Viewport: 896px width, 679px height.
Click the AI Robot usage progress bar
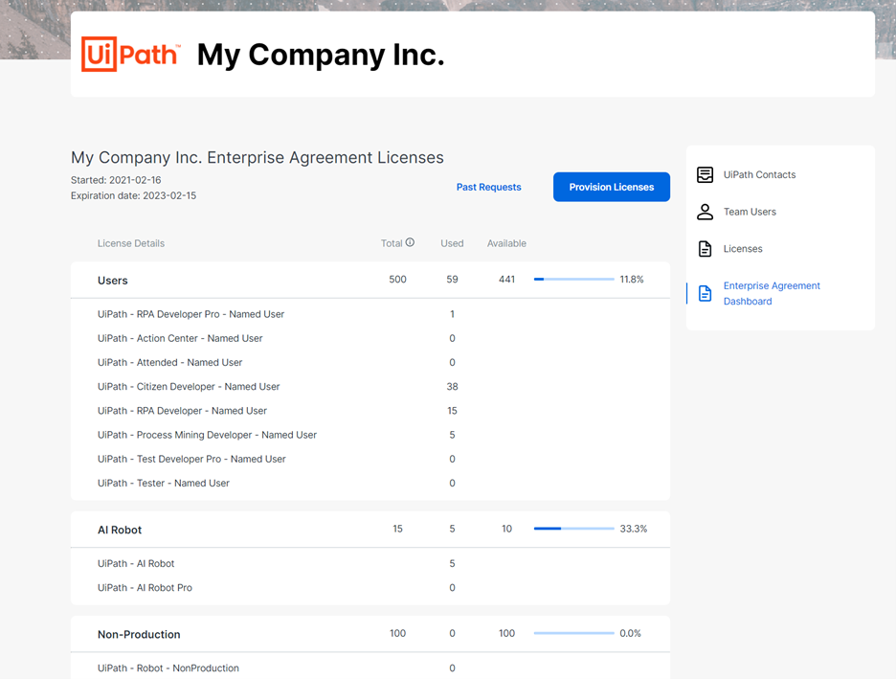(x=573, y=529)
